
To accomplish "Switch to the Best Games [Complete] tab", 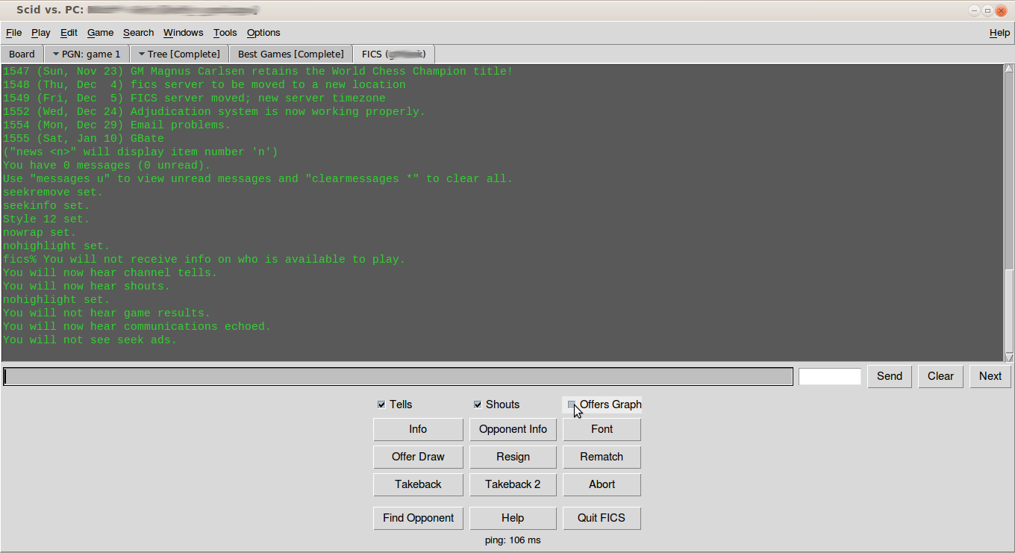I will 291,54.
